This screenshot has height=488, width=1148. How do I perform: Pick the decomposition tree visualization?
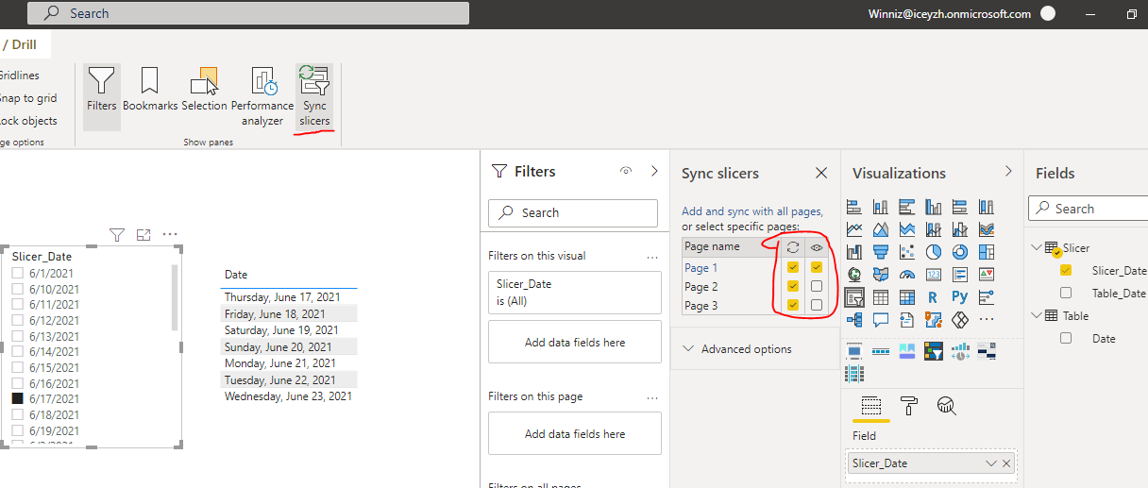coord(854,320)
